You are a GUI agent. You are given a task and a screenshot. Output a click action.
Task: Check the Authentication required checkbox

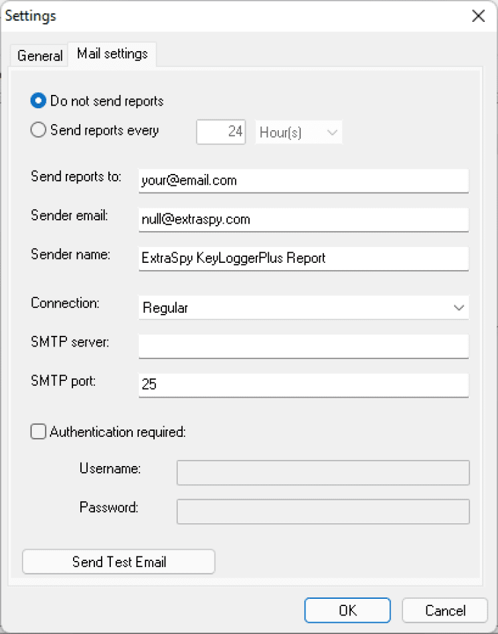[x=39, y=432]
